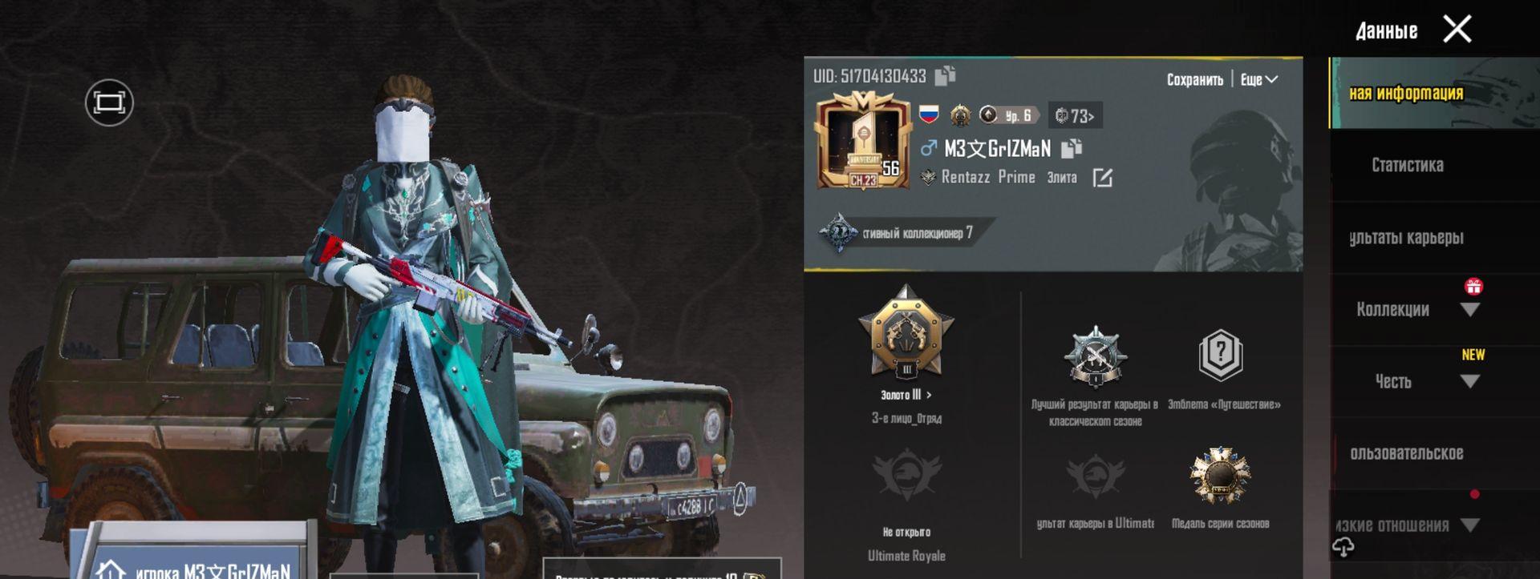Open the RP 73 badge

(1075, 116)
